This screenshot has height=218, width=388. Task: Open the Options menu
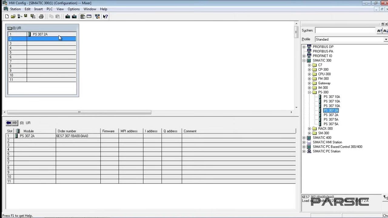point(74,9)
